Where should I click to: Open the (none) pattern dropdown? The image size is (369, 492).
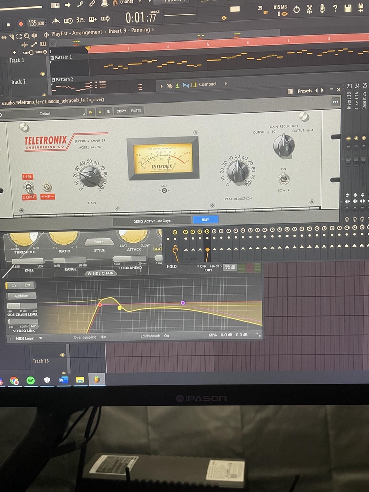coord(129,2)
